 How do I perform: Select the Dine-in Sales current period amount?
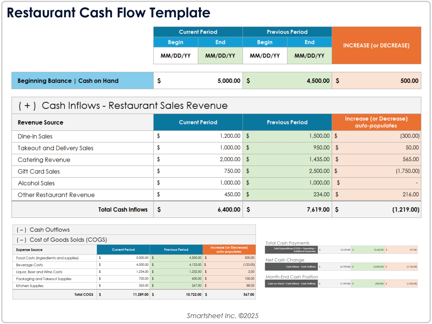[230, 136]
